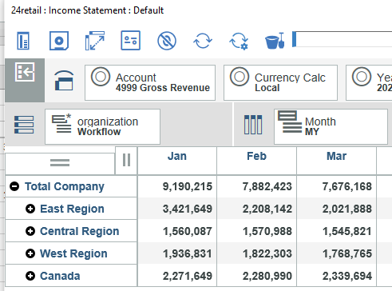Click the snapshot icon in toolbar

click(x=59, y=41)
